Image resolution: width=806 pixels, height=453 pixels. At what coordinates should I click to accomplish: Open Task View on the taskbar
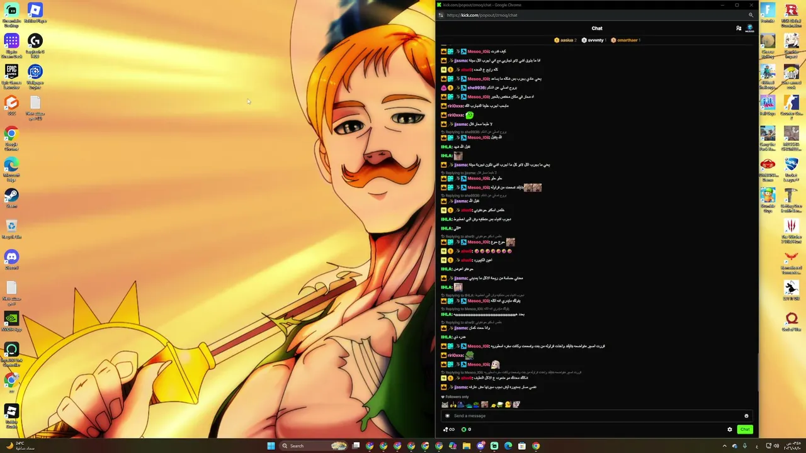[x=356, y=446]
